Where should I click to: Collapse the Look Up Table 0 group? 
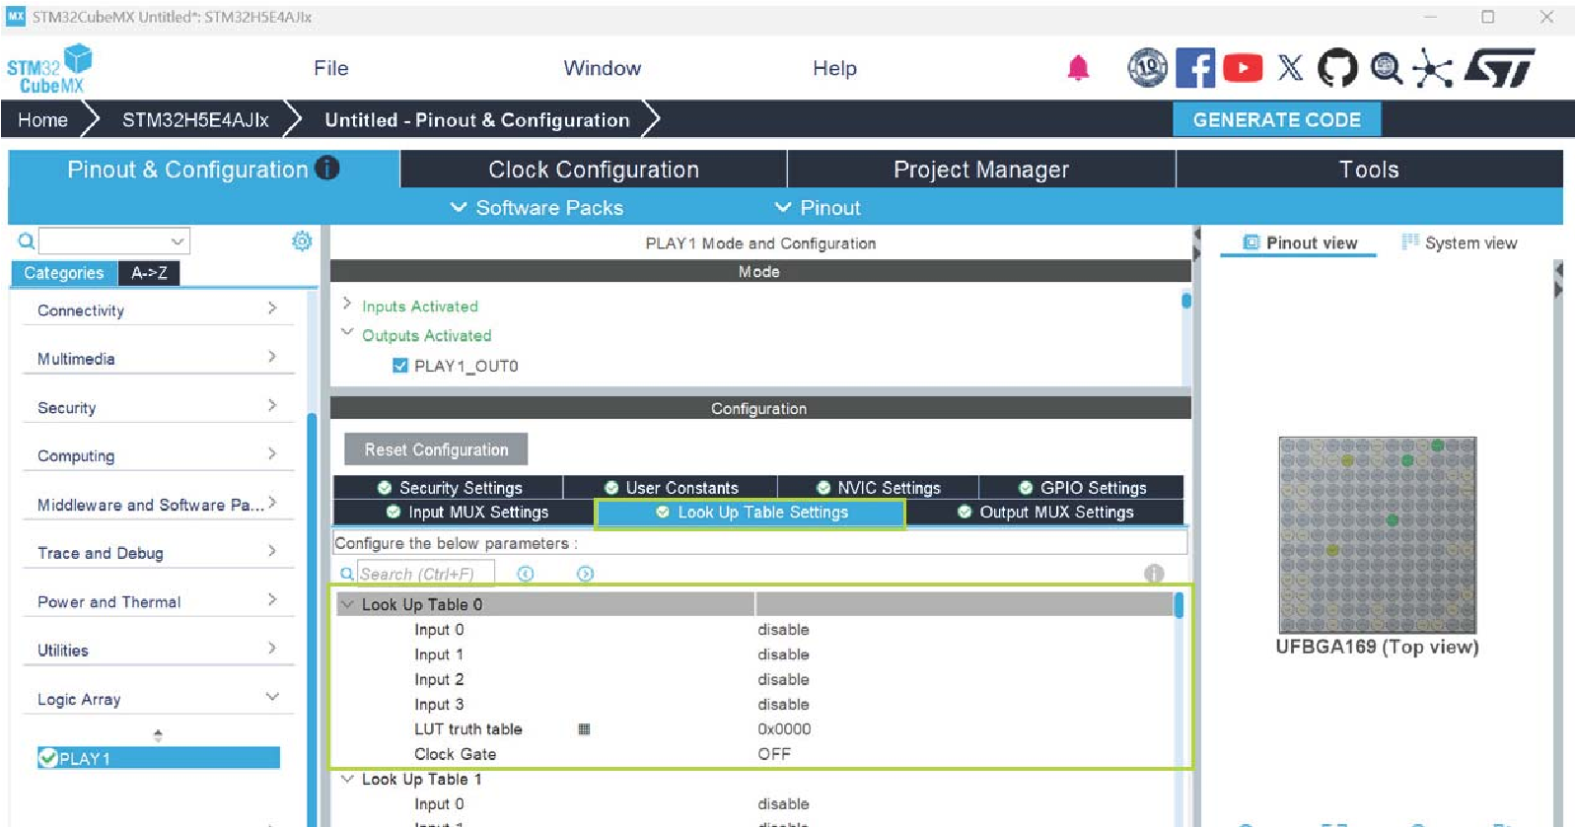tap(347, 604)
